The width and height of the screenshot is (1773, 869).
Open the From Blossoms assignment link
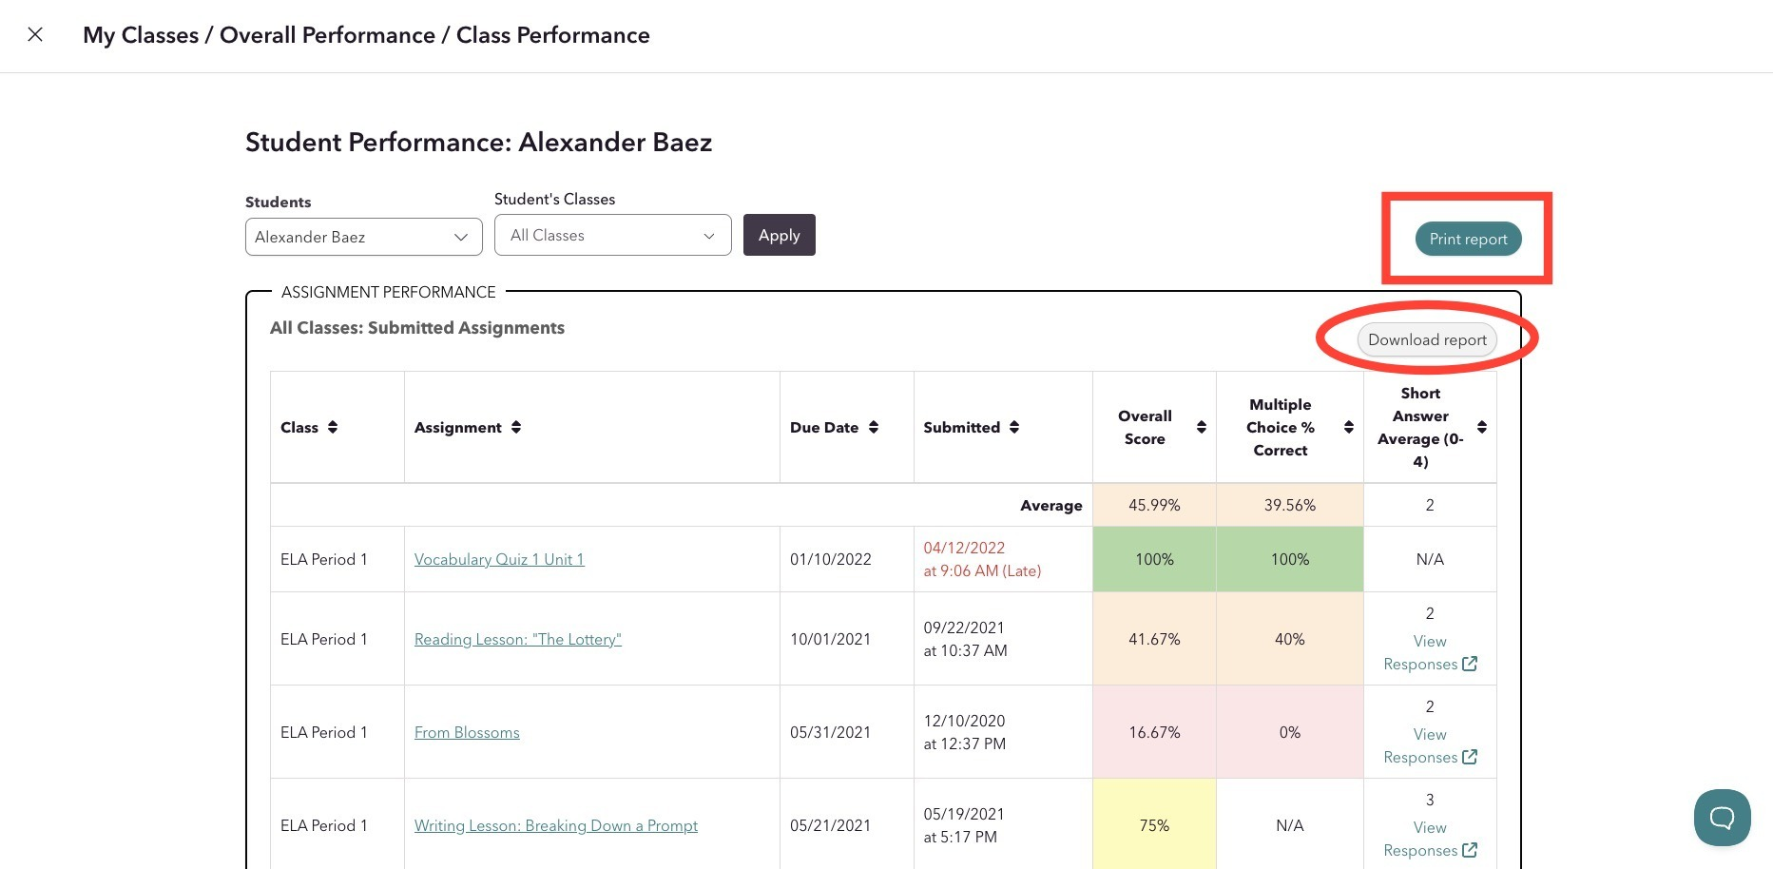point(467,732)
